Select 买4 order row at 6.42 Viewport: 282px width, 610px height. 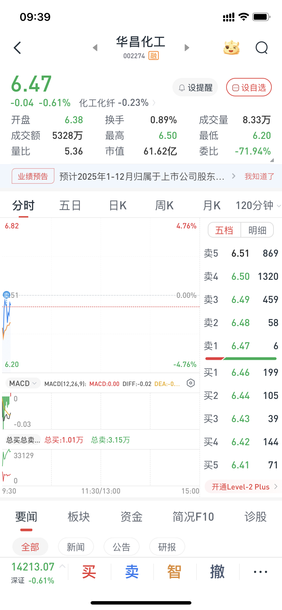click(241, 442)
